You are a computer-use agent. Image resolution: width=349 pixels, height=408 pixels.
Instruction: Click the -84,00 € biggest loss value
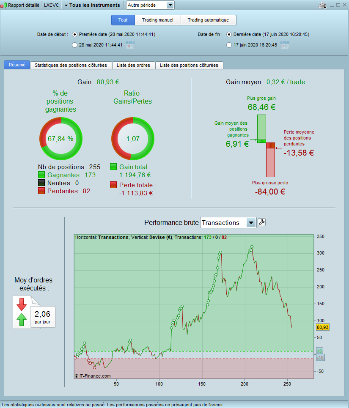[270, 192]
